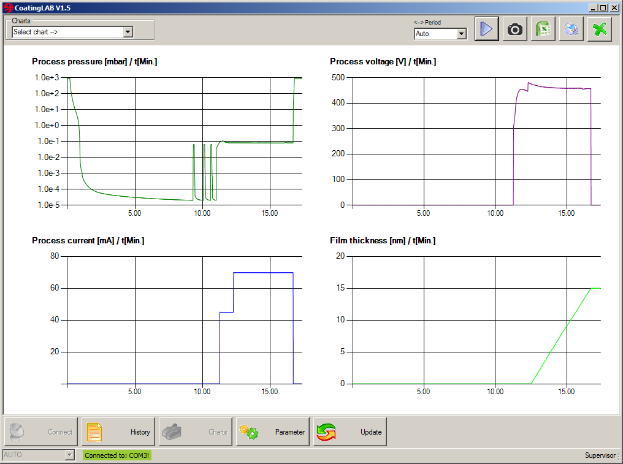This screenshot has height=464, width=623.
Task: Take a snapshot with the camera icon
Action: click(515, 29)
